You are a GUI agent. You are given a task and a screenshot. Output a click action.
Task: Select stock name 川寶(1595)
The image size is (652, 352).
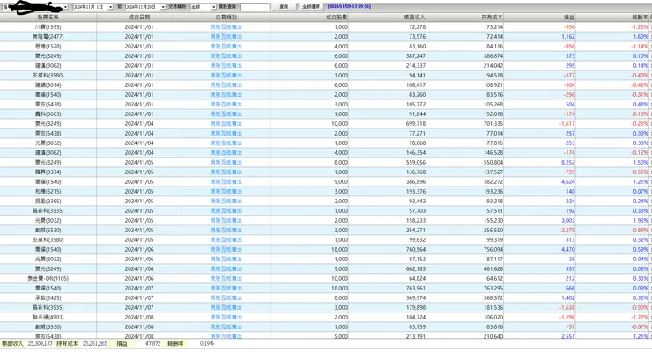pos(48,27)
